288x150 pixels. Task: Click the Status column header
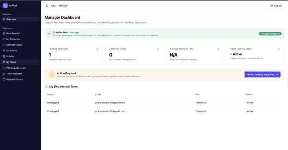249,95
